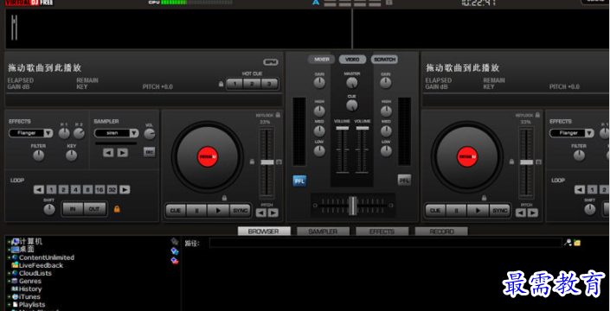This screenshot has height=311, width=610.
Task: Set loop IN point on left deck
Action: point(73,209)
